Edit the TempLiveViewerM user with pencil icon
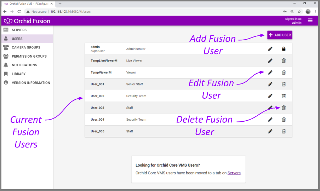The width and height of the screenshot is (320, 191). pos(270,60)
